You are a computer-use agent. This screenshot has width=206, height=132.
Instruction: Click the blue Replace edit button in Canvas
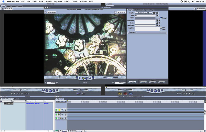point(131,93)
